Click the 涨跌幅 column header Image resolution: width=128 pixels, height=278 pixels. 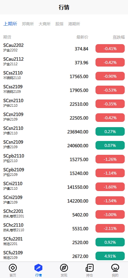tap(119, 37)
